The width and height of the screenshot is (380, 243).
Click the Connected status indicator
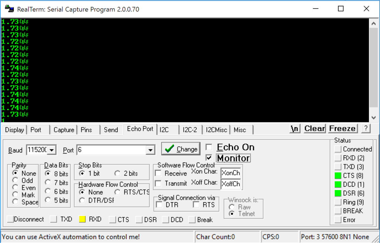coord(338,149)
